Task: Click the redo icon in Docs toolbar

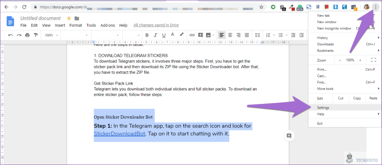Action: [19, 35]
